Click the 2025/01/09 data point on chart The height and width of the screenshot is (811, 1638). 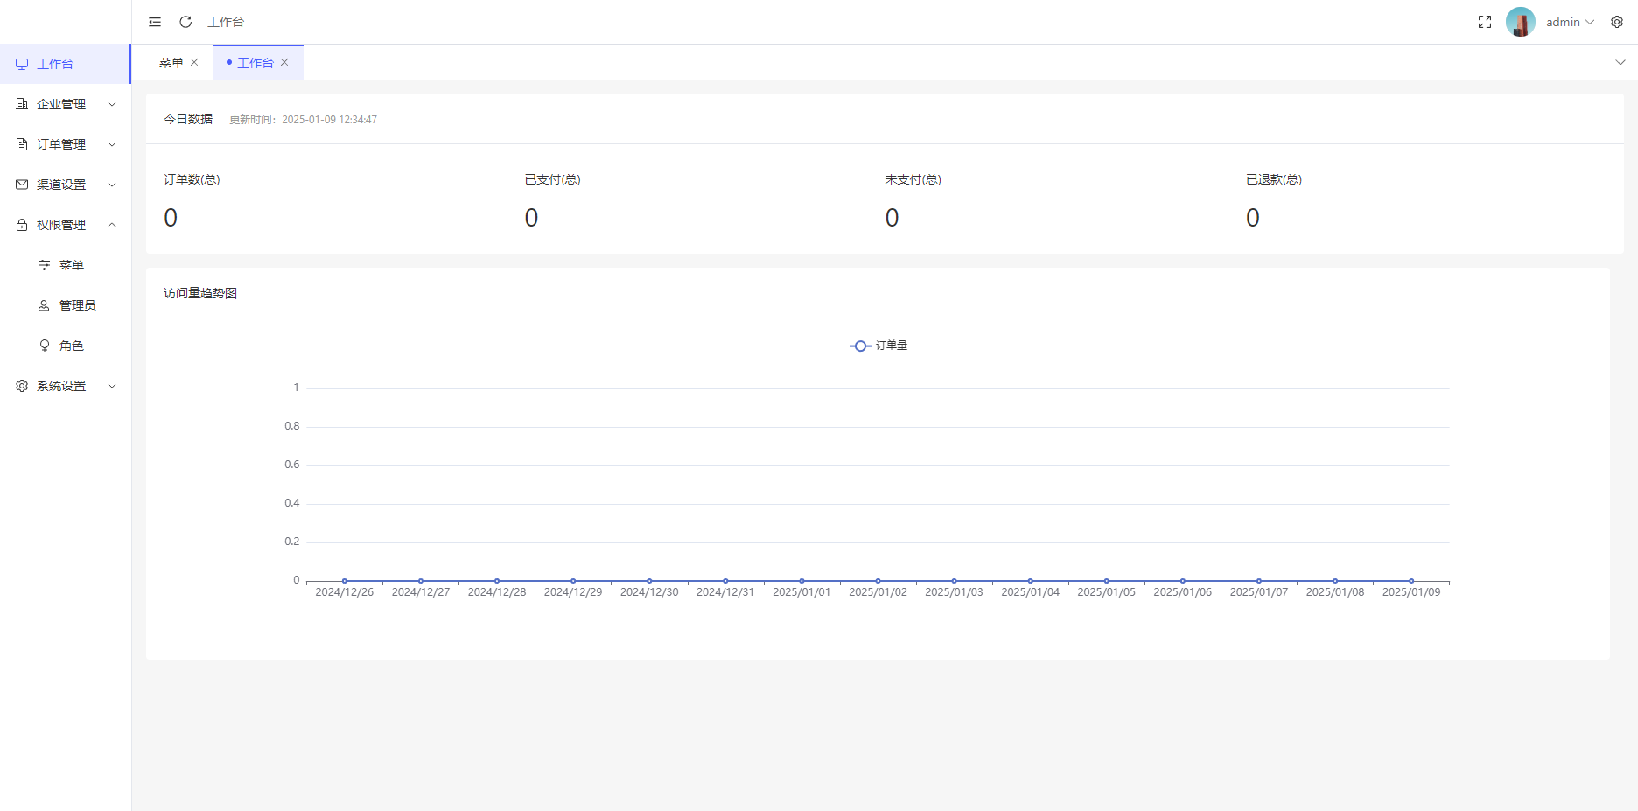(x=1410, y=581)
